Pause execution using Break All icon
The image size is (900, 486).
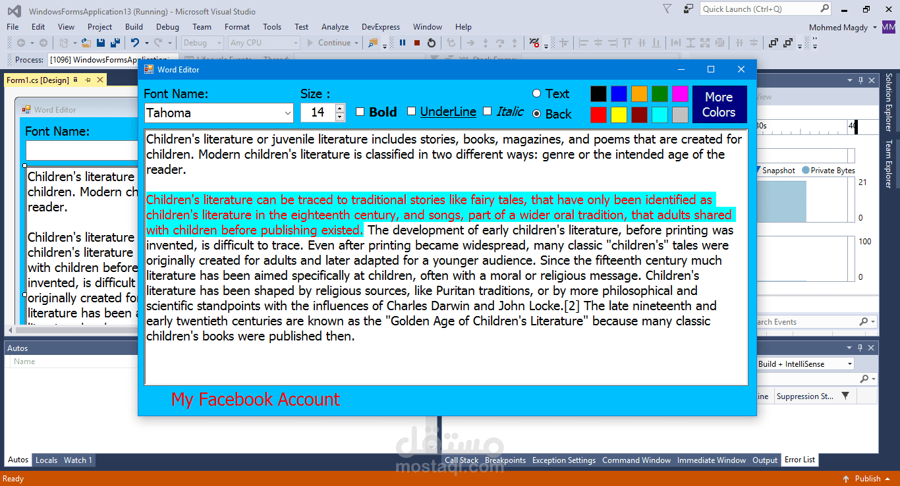pos(403,43)
